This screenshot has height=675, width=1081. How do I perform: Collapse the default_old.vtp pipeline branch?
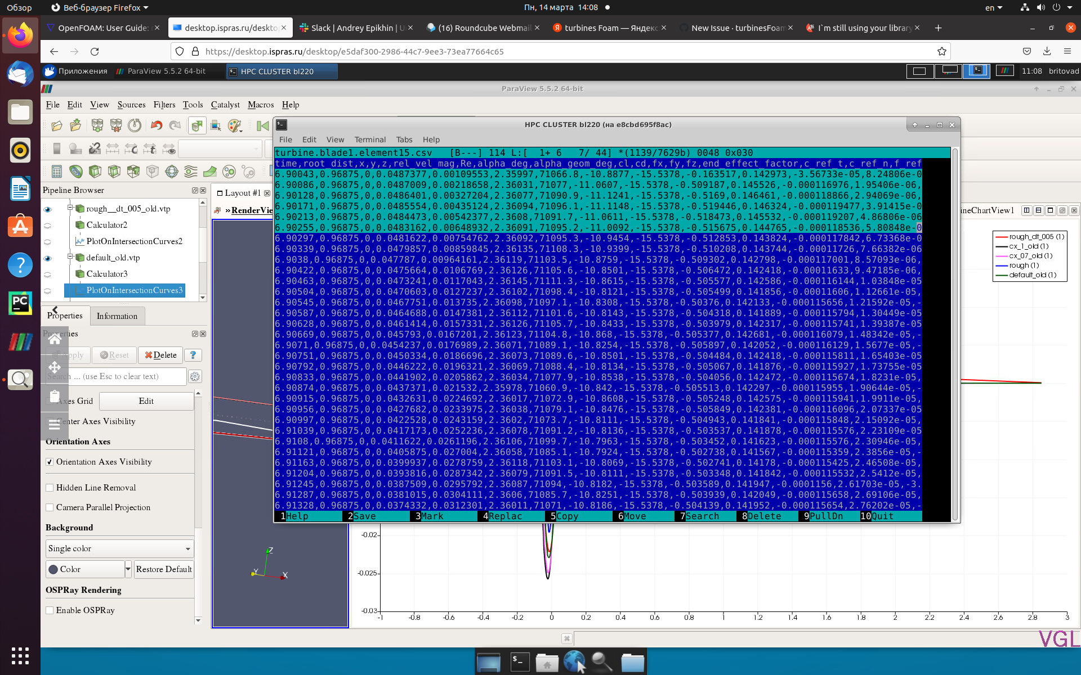click(70, 258)
